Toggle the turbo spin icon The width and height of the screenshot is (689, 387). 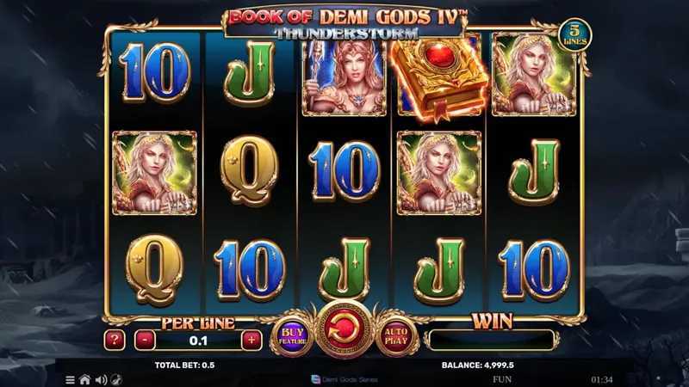pyautogui.click(x=116, y=380)
